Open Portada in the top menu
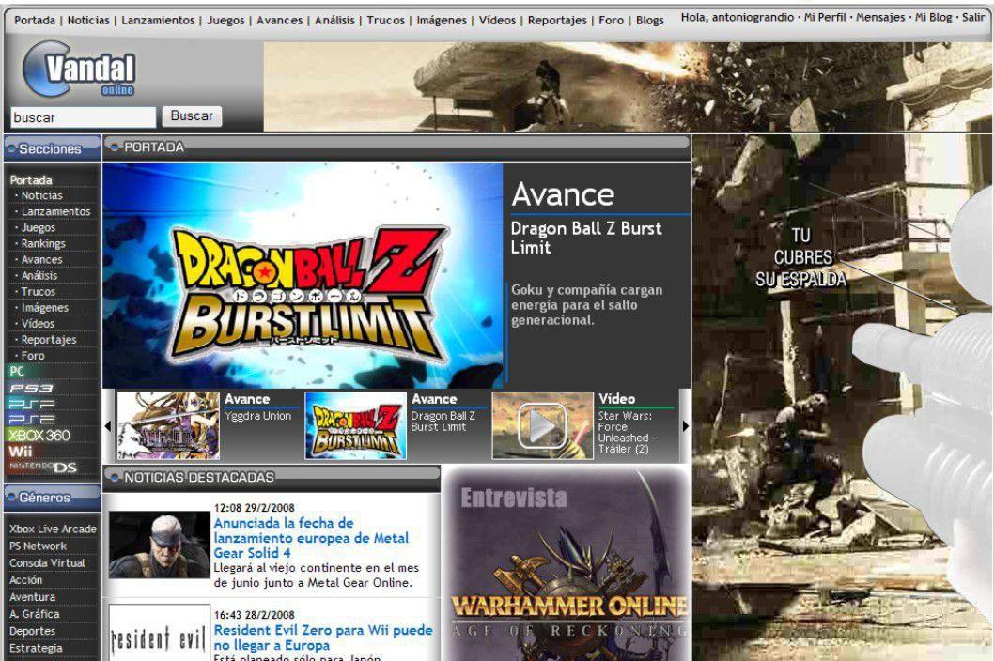 [x=35, y=21]
